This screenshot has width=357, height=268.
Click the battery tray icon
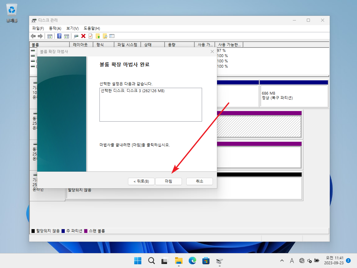(317, 261)
